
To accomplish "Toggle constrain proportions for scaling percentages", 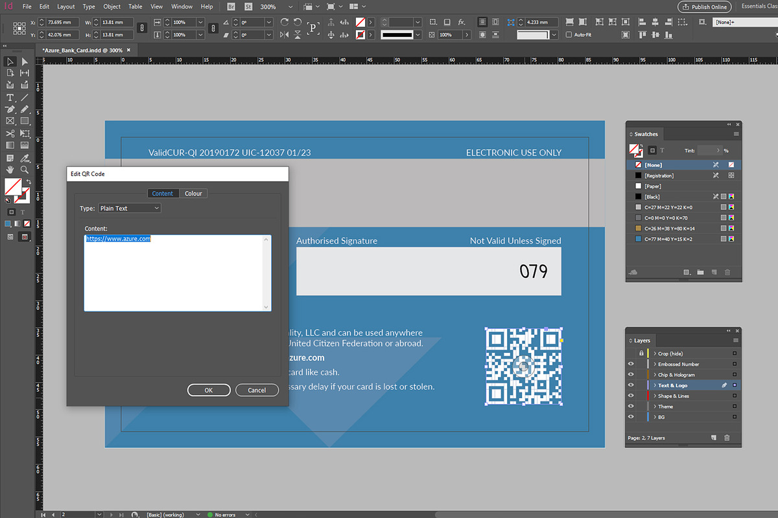I will pyautogui.click(x=213, y=28).
